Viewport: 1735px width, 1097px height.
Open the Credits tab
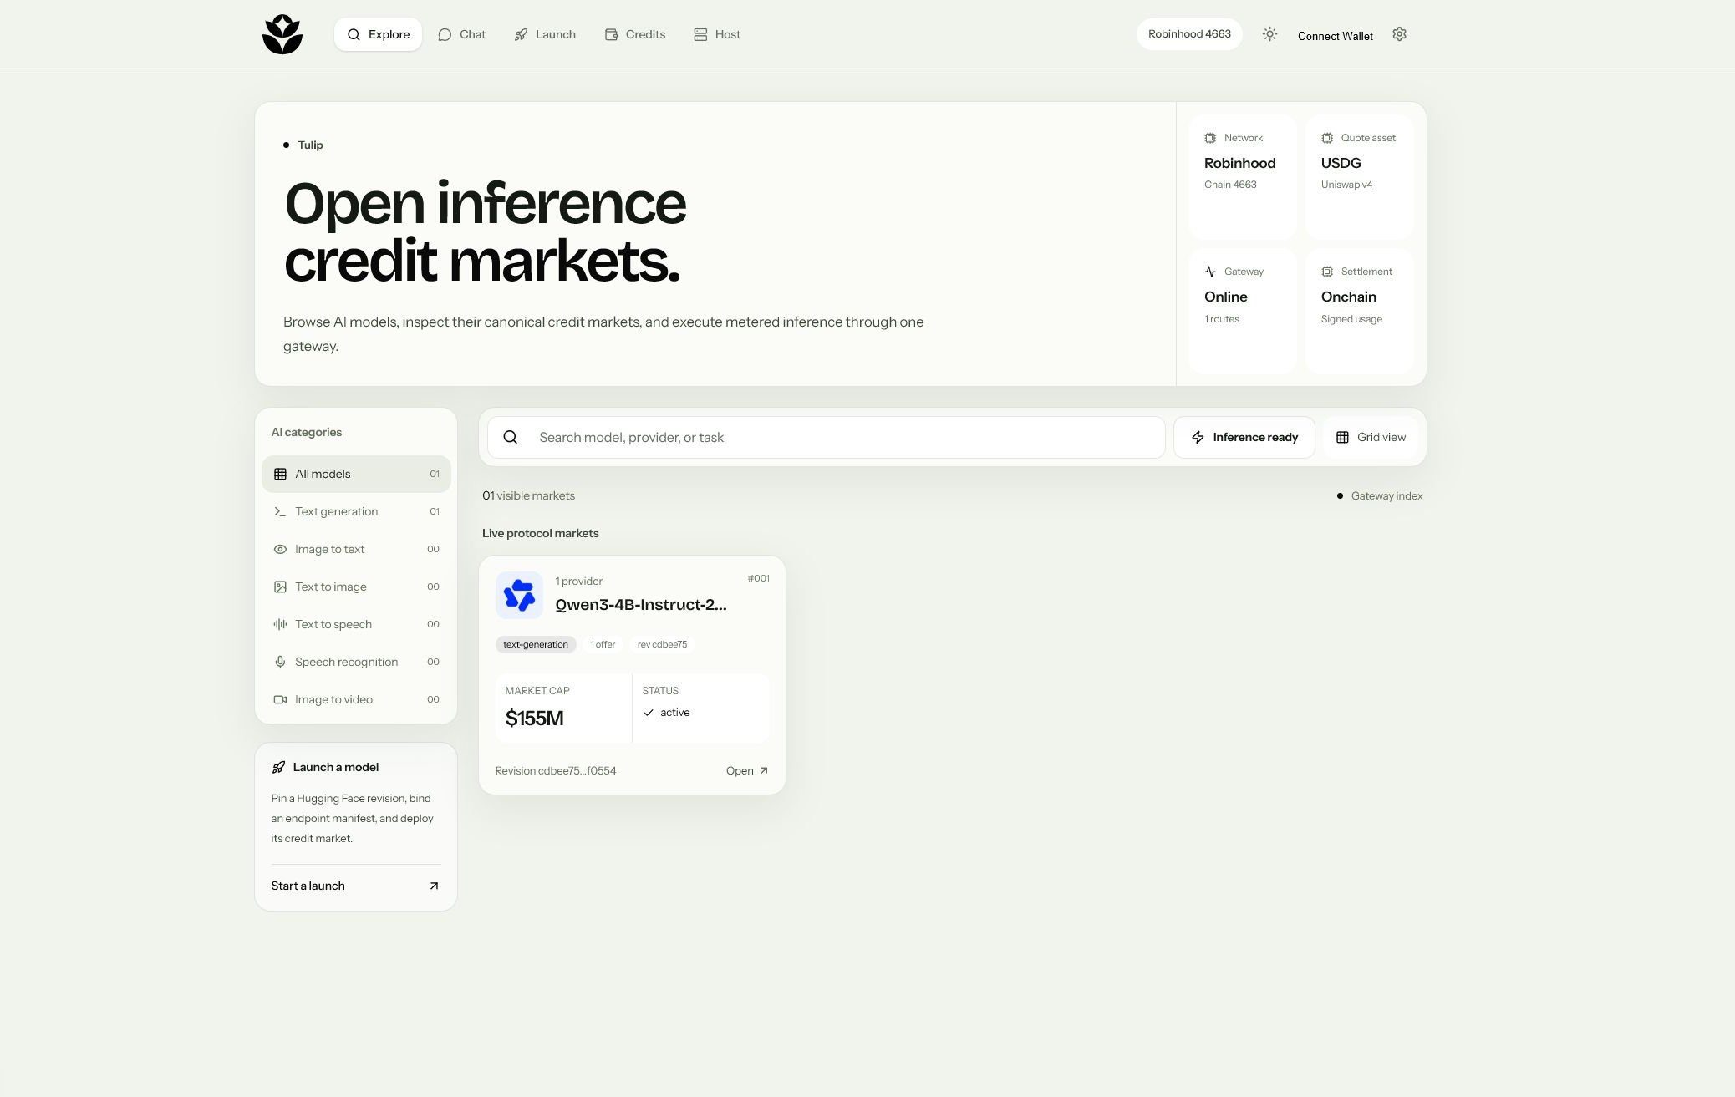point(635,34)
